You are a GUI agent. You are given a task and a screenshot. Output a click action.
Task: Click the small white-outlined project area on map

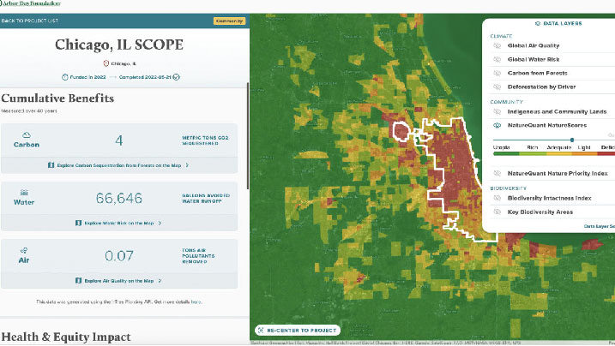tap(401, 131)
